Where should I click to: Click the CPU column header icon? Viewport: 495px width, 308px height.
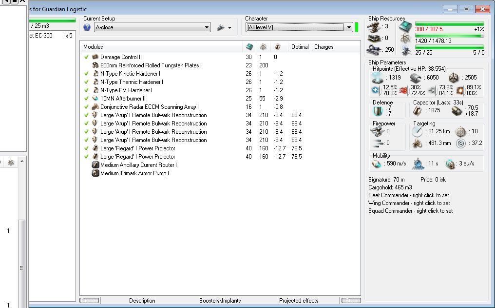249,47
